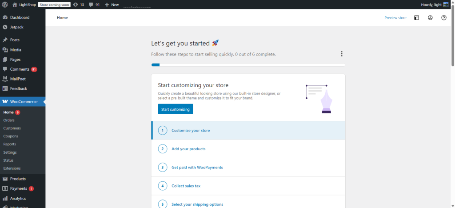Go to WooCommerce Orders
This screenshot has width=455, height=208.
(x=9, y=120)
